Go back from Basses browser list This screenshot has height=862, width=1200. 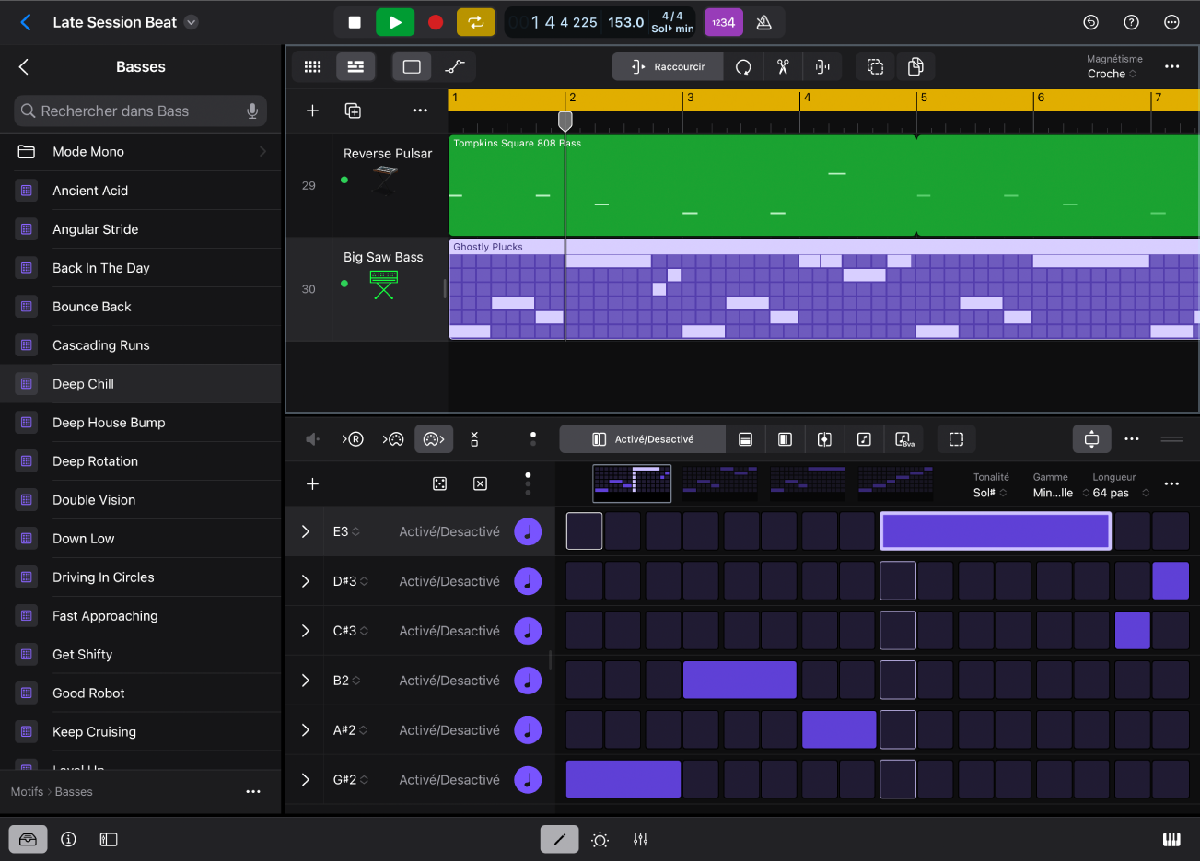[x=24, y=66]
